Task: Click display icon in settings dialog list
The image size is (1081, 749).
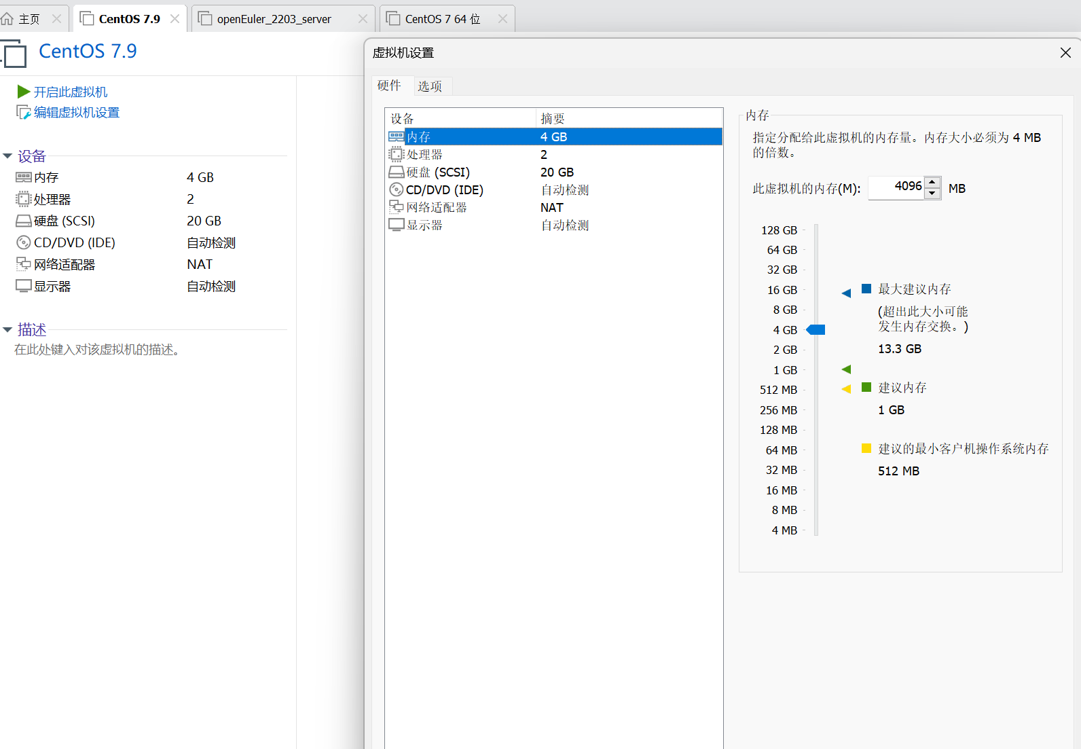Action: tap(396, 225)
